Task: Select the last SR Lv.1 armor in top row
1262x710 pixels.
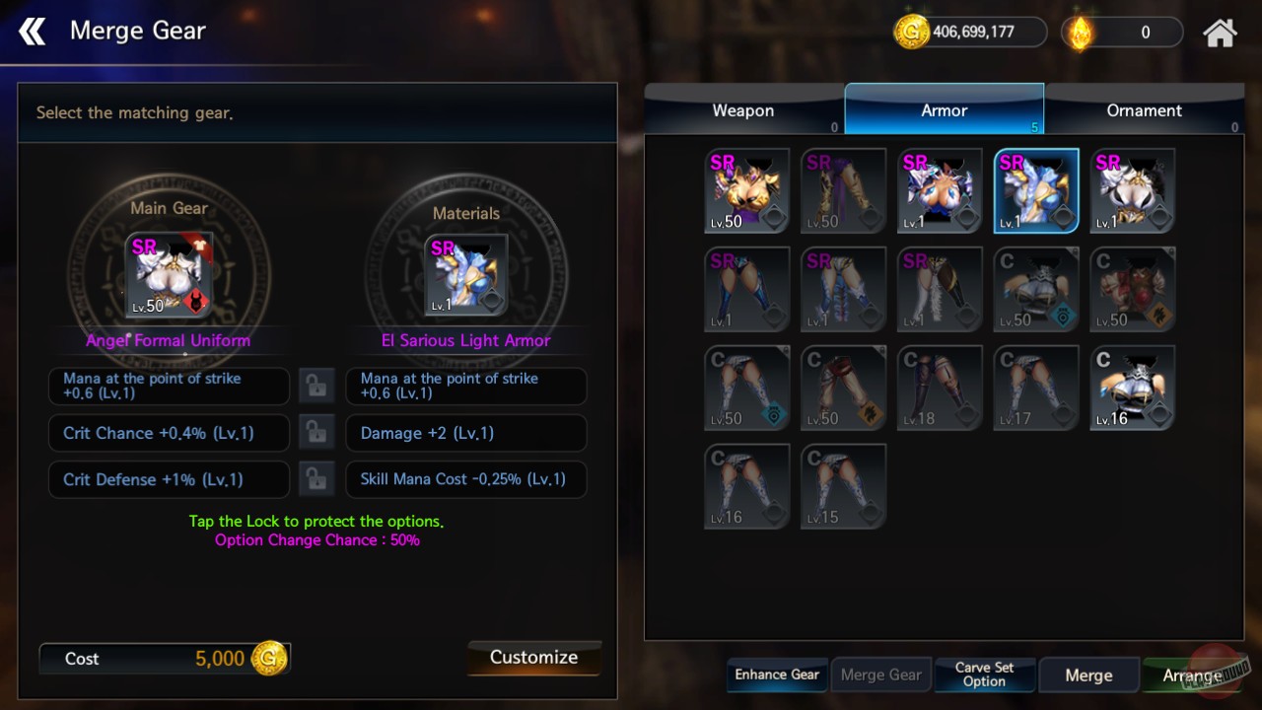Action: (1132, 190)
